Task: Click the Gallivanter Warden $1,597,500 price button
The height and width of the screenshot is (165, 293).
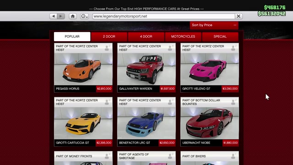Action: [168, 89]
